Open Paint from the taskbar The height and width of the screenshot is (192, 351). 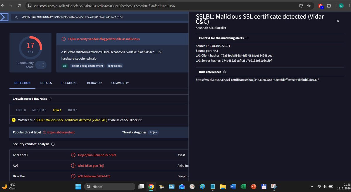tap(202, 186)
